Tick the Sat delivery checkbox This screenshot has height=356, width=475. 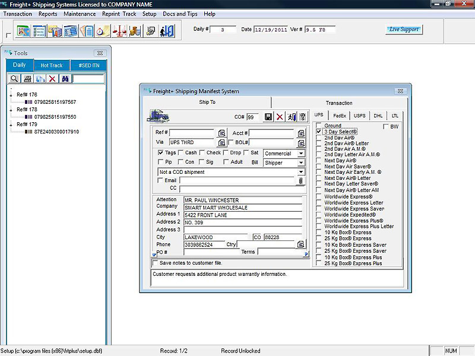point(246,152)
